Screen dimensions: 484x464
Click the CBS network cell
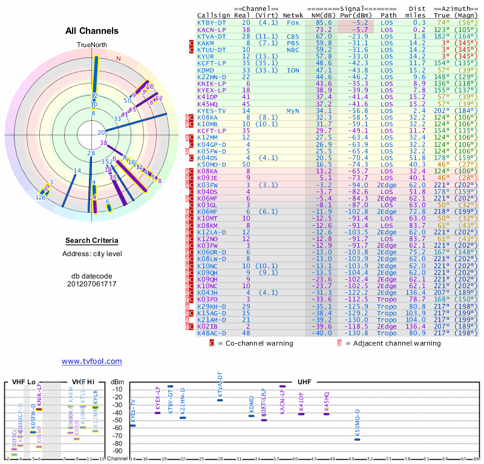coord(293,36)
